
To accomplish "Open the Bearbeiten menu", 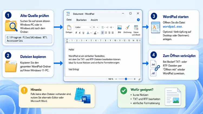I will click(x=81, y=20).
